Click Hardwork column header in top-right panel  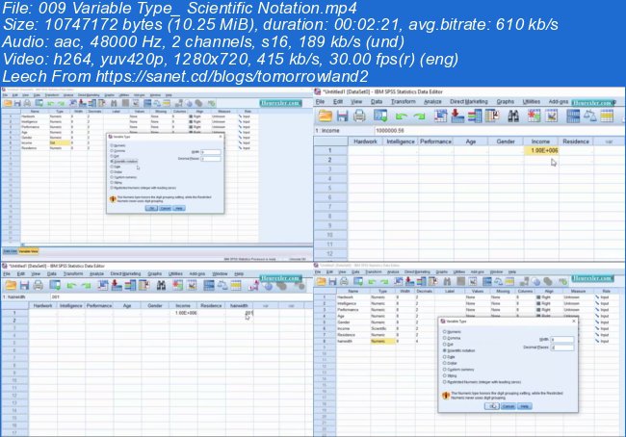365,141
